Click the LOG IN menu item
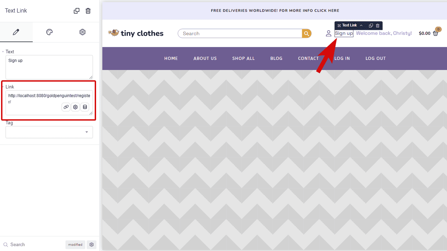The height and width of the screenshot is (251, 447). tap(342, 58)
